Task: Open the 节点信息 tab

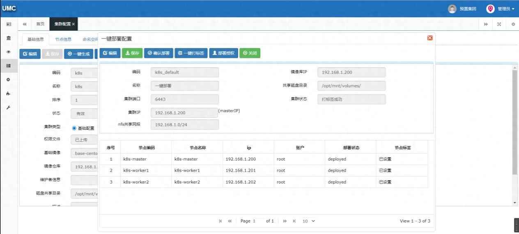Action: (x=63, y=39)
